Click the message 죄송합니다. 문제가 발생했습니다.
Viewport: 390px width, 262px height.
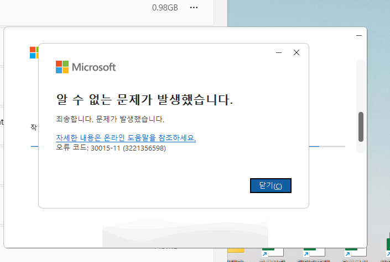(x=110, y=119)
